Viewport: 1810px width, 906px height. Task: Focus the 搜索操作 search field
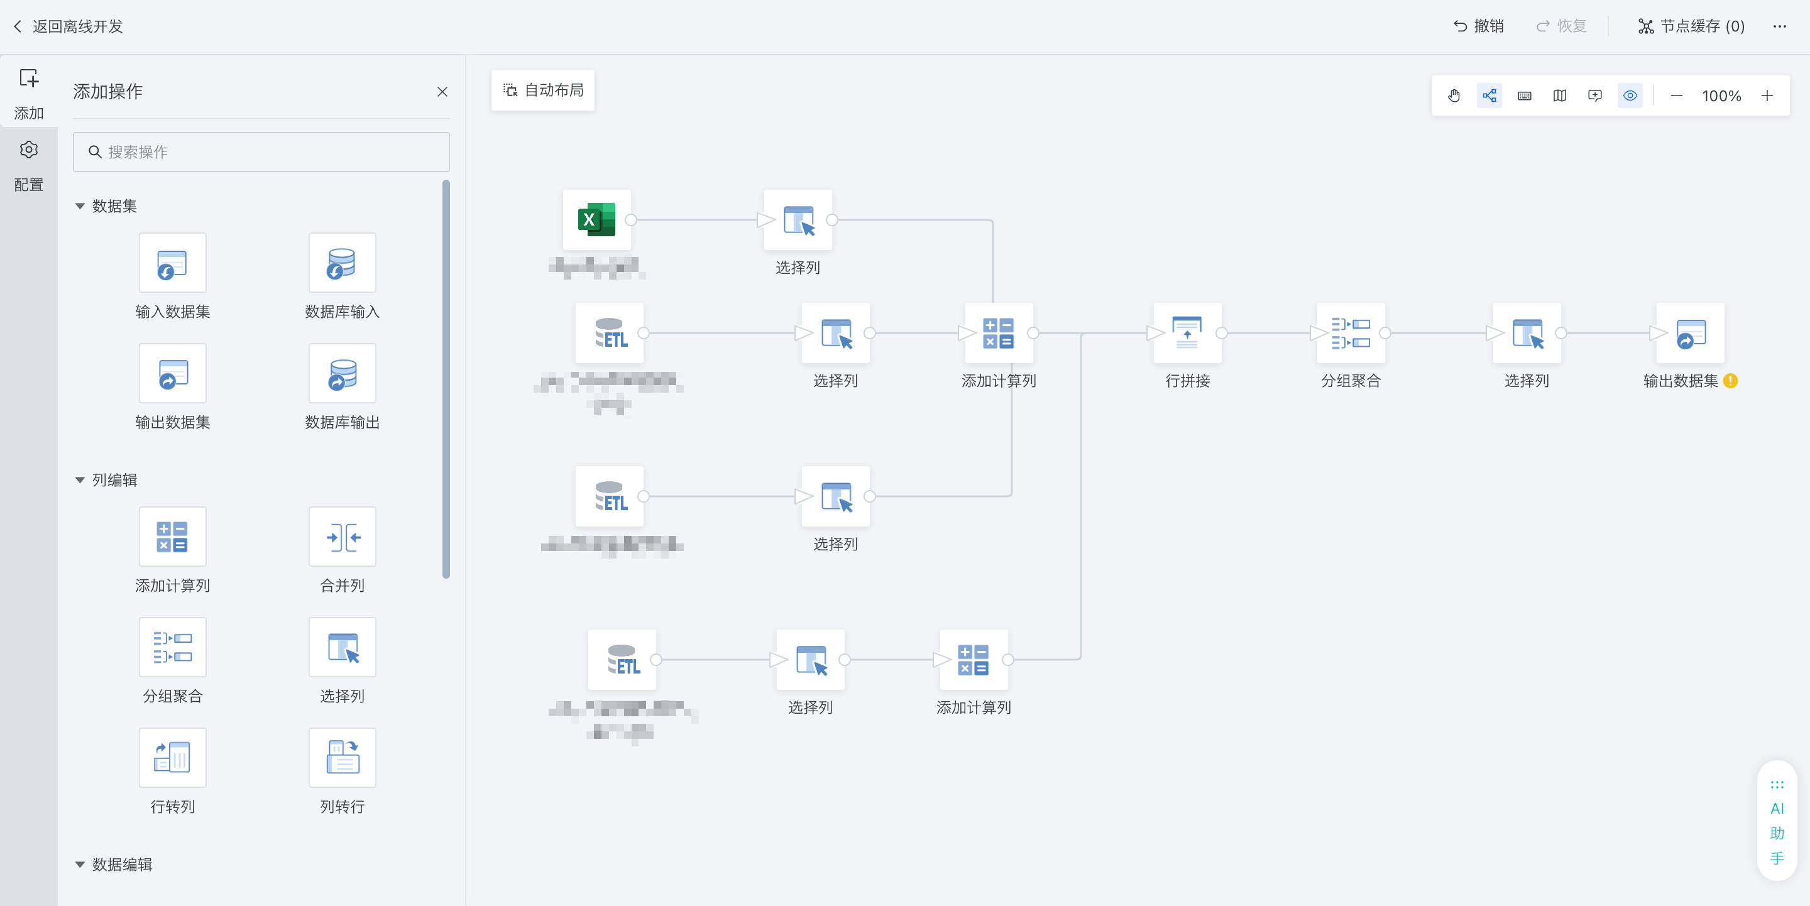[x=261, y=151]
